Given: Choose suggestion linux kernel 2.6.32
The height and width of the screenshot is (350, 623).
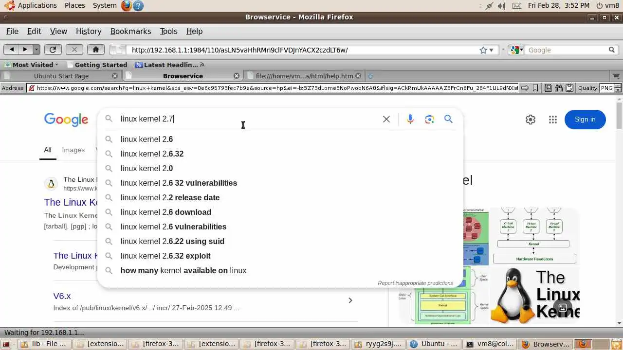Looking at the screenshot, I should coord(280,154).
